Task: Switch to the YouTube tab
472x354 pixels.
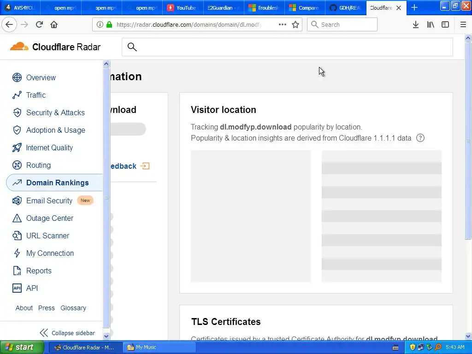Action: coord(183,8)
